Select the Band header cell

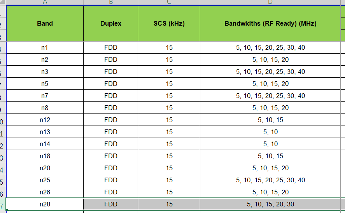tap(45, 23)
